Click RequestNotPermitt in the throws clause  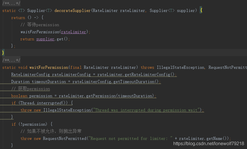tap(228, 67)
